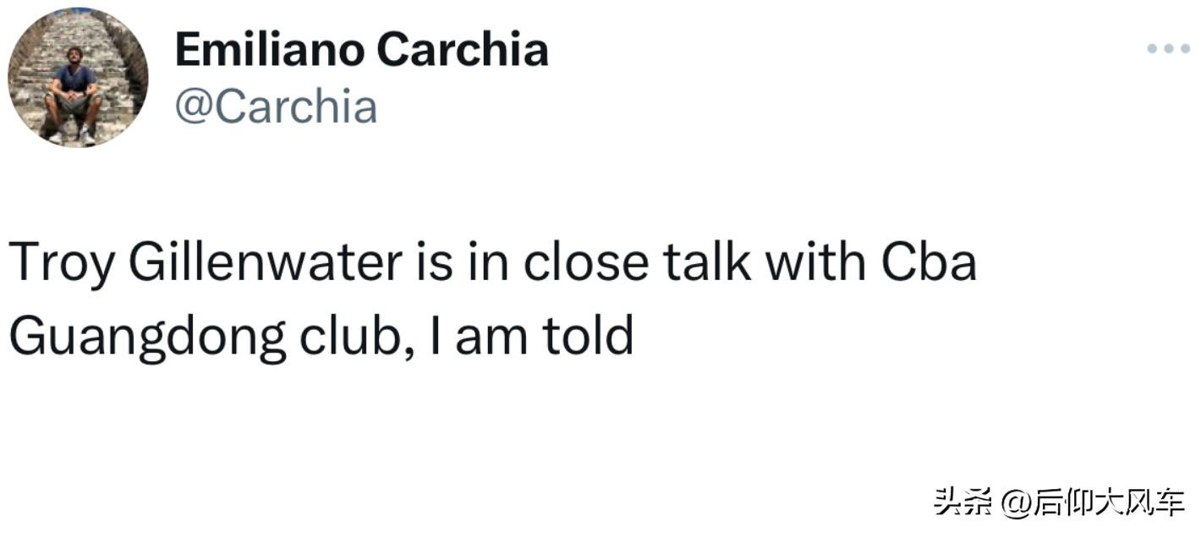
Task: Click the word "talk" in the tweet
Action: point(705,262)
